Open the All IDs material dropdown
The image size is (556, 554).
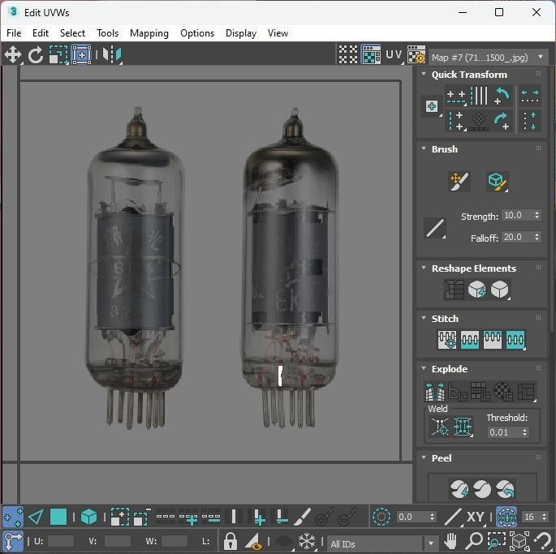tap(381, 543)
